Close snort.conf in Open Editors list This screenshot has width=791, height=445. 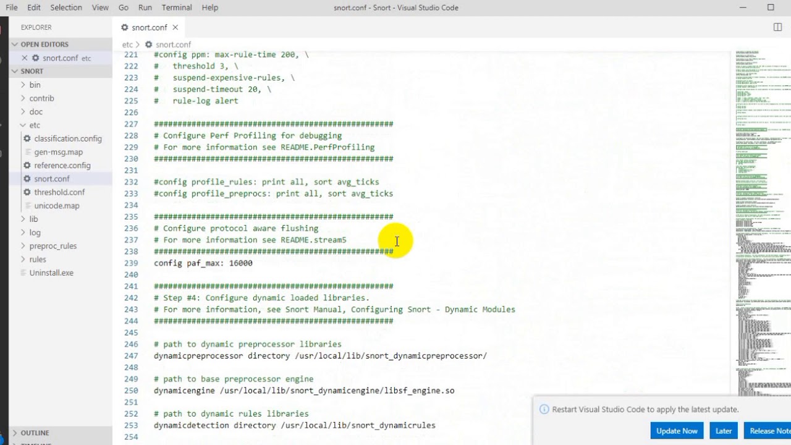click(25, 58)
